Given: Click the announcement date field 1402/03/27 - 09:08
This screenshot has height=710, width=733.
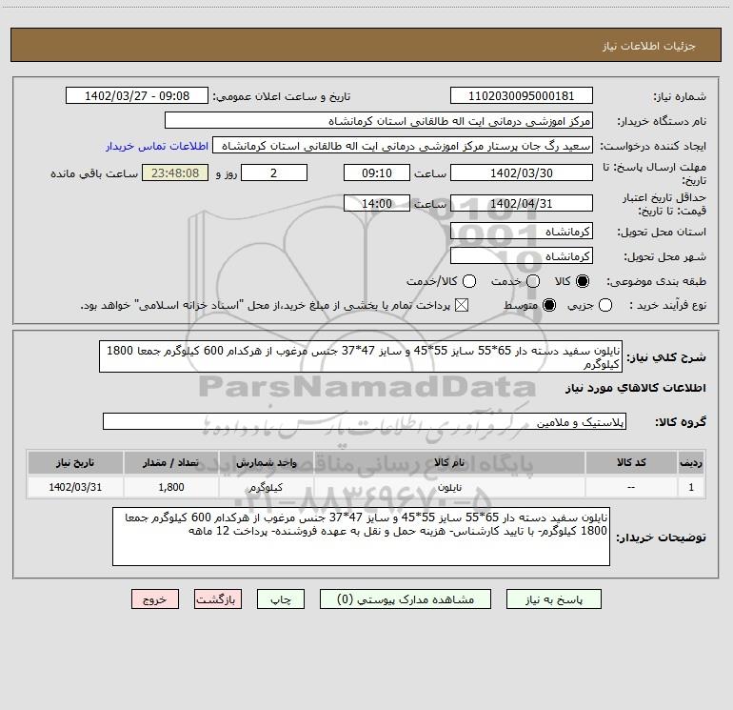Looking at the screenshot, I should (x=137, y=95).
